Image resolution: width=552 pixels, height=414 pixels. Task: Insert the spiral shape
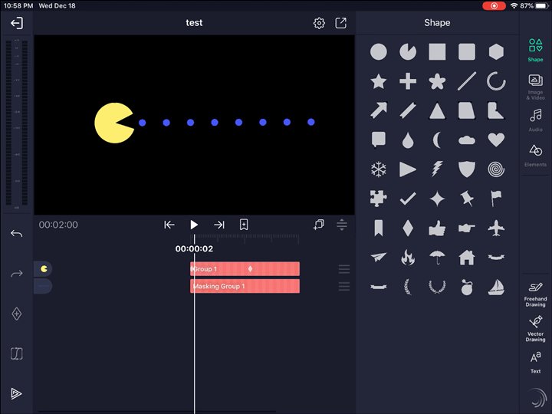pyautogui.click(x=496, y=169)
